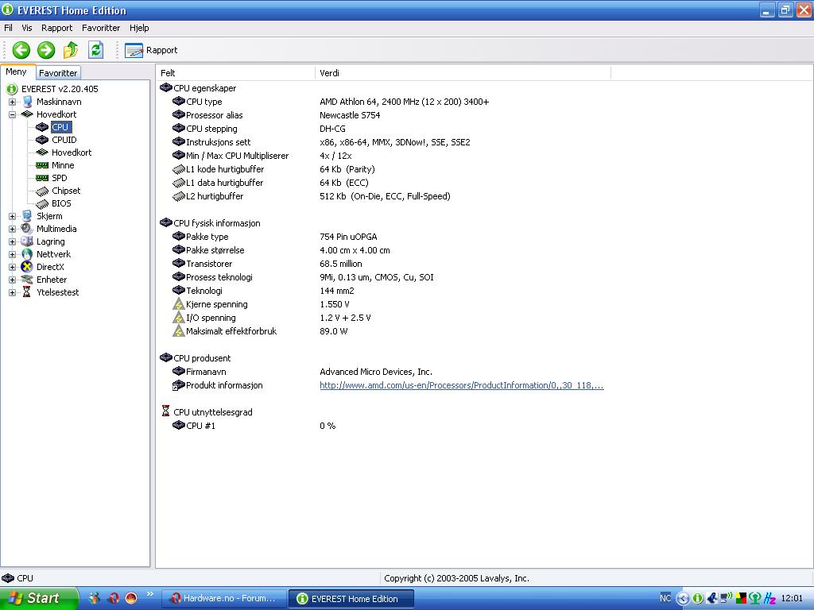This screenshot has height=610, width=814.
Task: Click the Multimedia speaker icon
Action: [x=27, y=229]
